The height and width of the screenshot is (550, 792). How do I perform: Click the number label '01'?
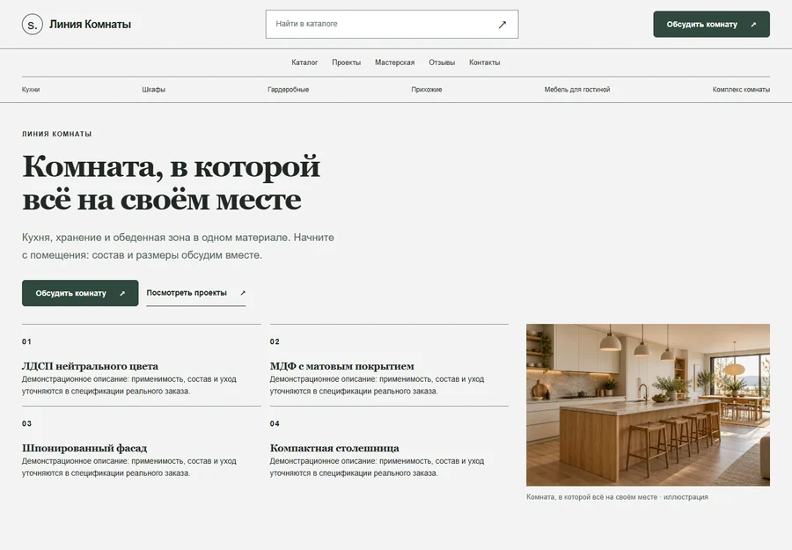(x=26, y=342)
